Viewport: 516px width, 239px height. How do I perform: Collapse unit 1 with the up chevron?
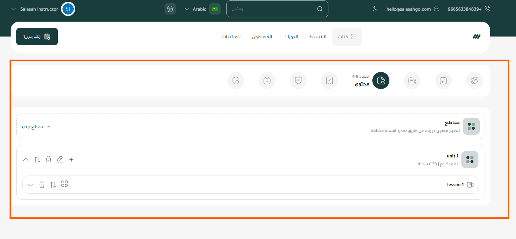pos(26,160)
